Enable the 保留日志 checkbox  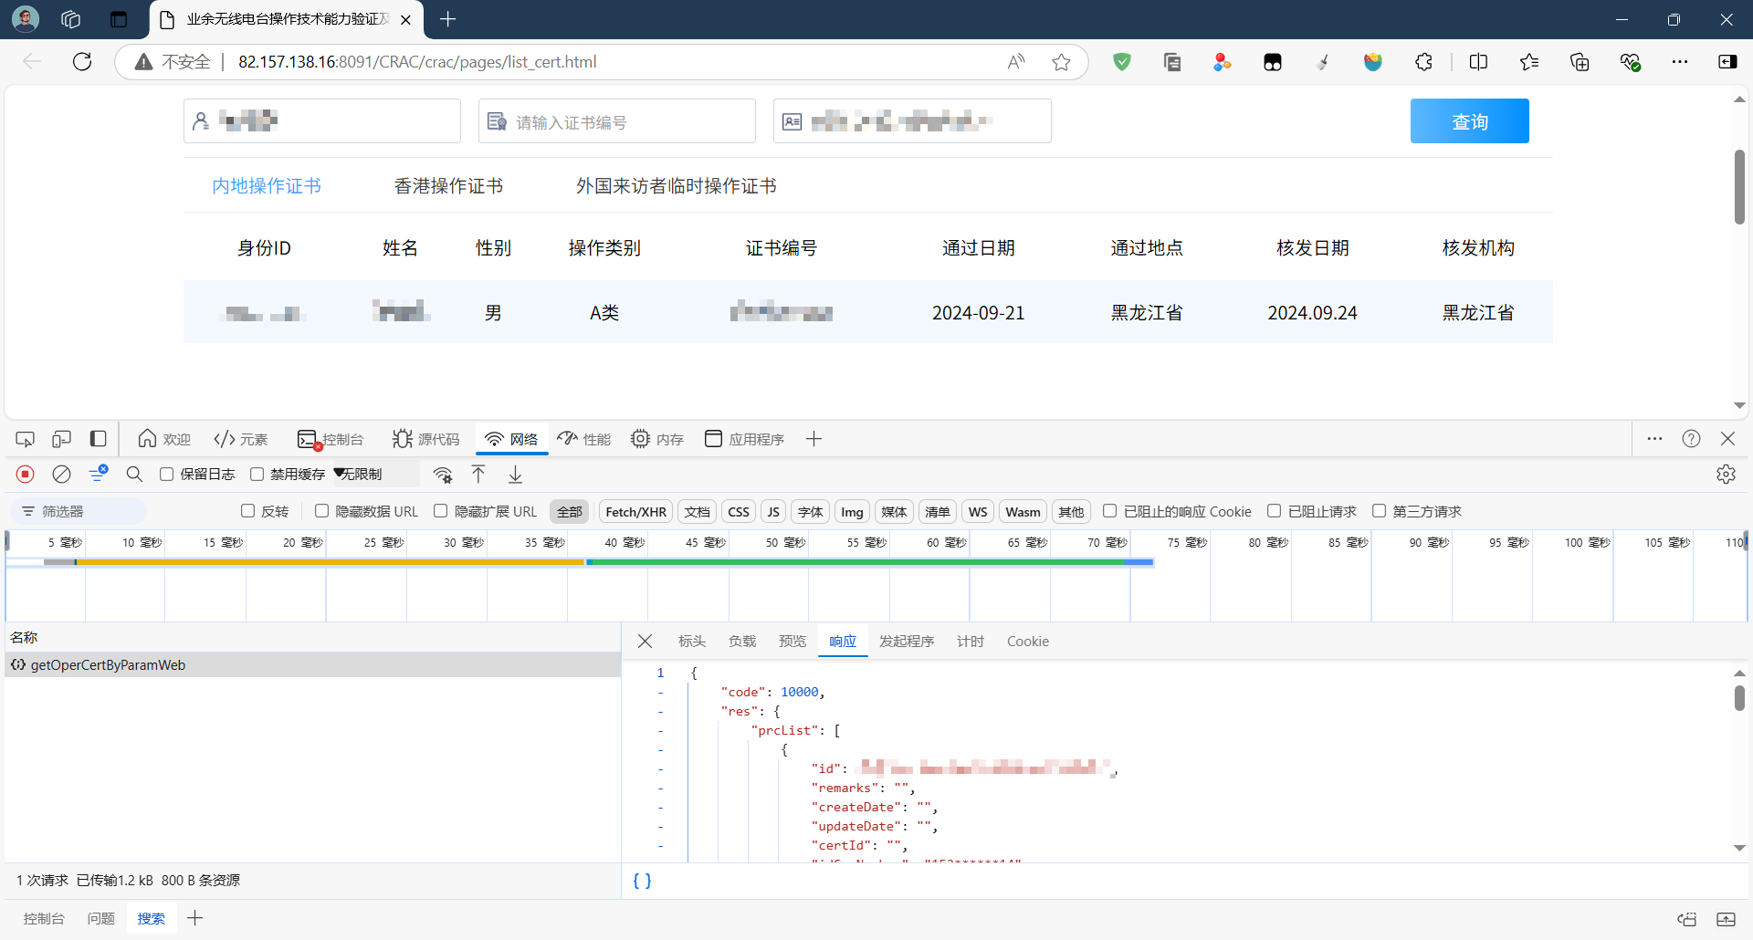166,474
